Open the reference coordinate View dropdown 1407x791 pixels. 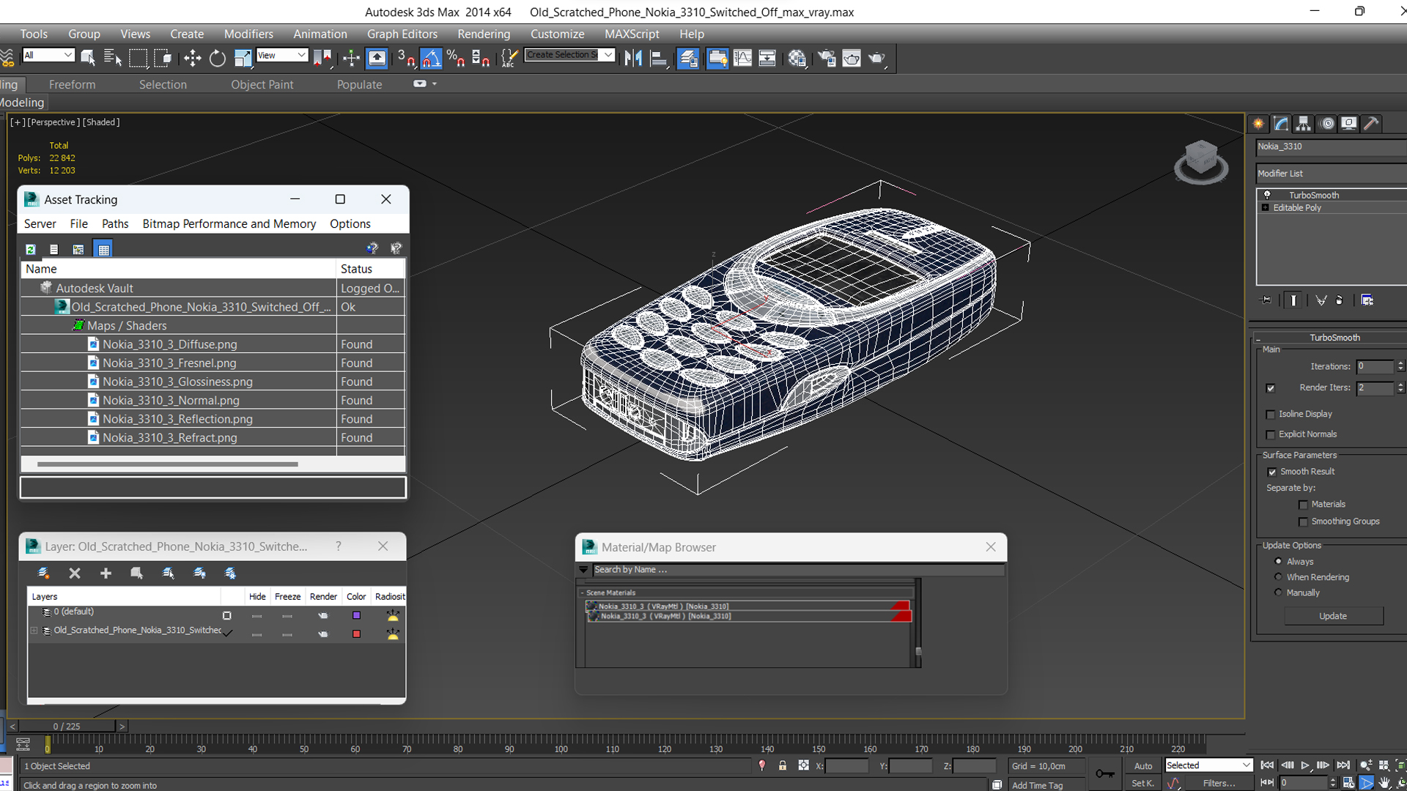point(281,55)
